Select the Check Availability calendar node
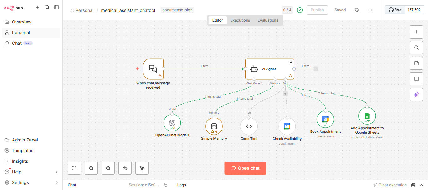Screen dimensions: 428x190 pyautogui.click(x=287, y=126)
